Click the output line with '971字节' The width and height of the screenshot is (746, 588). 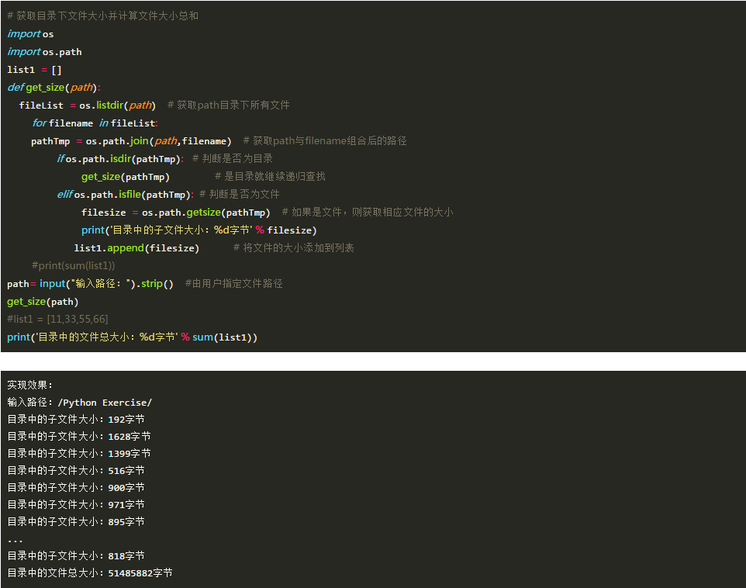[x=76, y=505]
